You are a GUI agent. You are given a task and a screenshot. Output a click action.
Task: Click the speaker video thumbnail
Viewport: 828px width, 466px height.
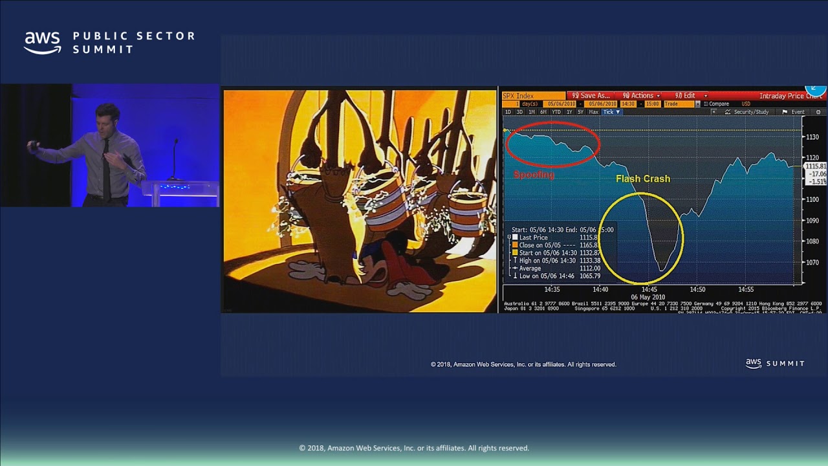coord(109,145)
